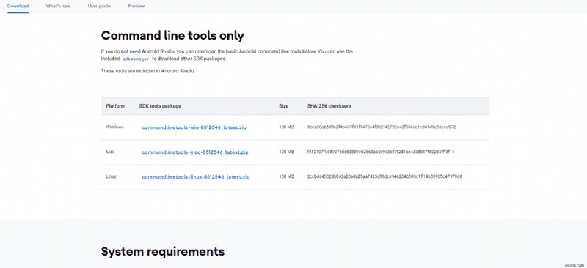Click the Linux SHA-256 checksum value
587x268 pixels.
coord(384,176)
